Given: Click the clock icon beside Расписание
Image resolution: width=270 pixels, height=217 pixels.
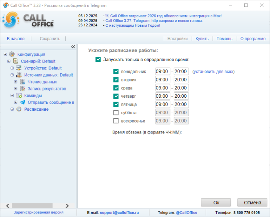Looking at the screenshot, I should [x=19, y=109].
